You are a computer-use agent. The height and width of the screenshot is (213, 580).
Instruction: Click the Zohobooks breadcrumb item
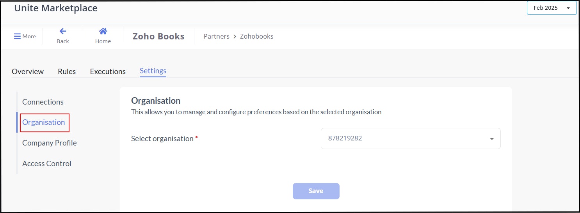pos(256,36)
